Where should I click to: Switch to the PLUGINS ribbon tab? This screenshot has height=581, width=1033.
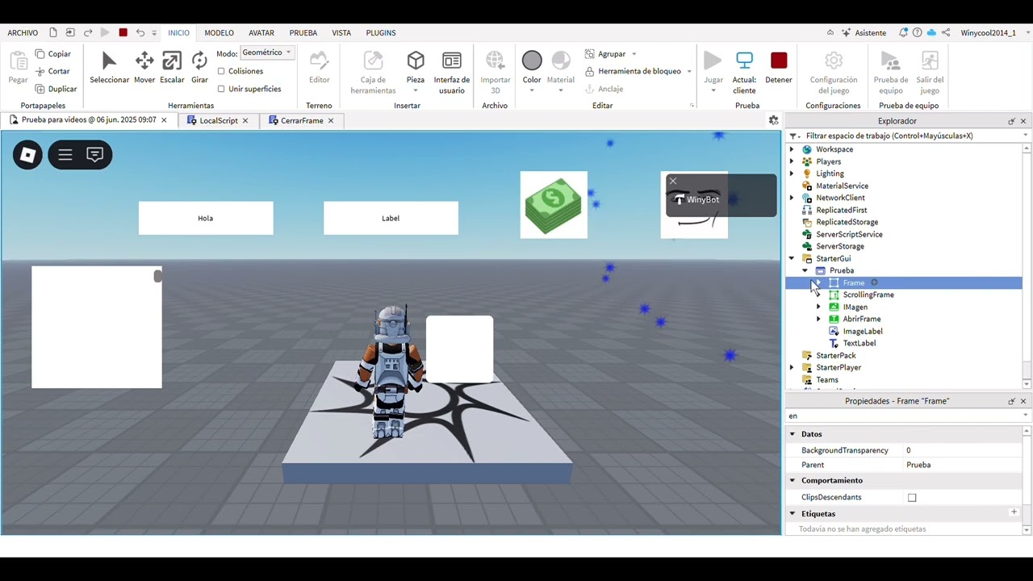point(381,33)
